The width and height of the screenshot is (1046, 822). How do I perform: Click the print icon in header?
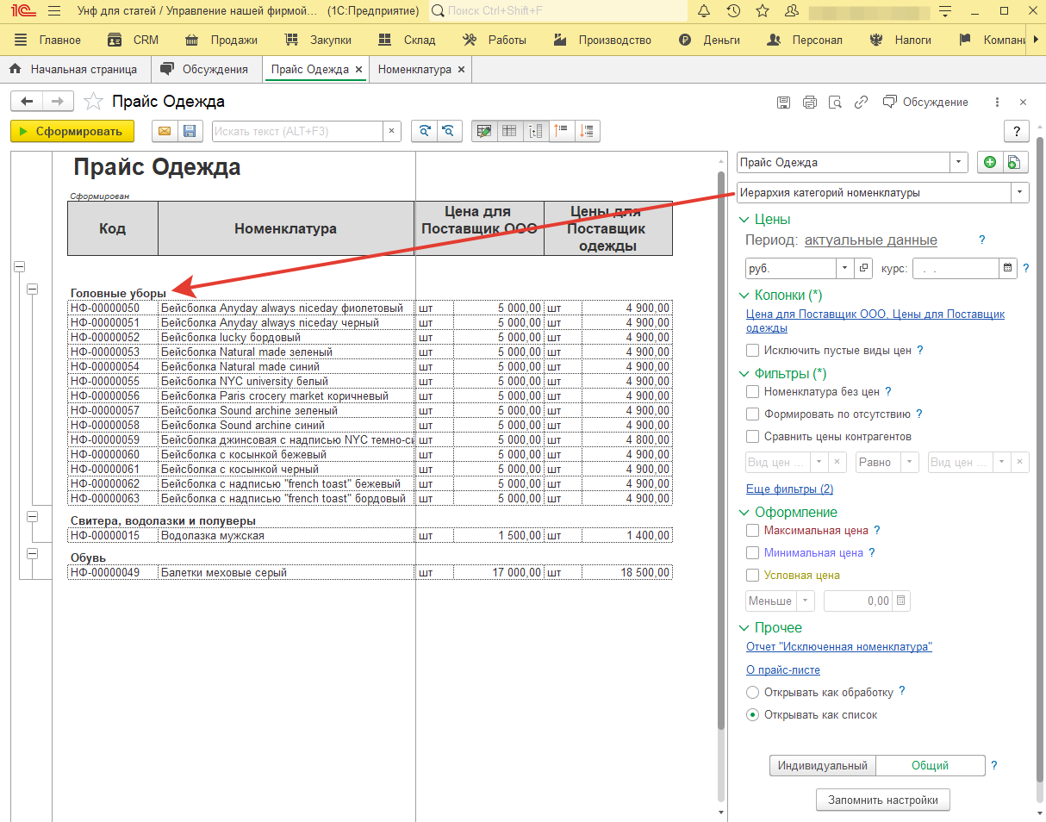click(x=809, y=103)
